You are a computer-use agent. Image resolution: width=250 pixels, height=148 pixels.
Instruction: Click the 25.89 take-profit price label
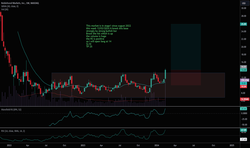point(244,24)
